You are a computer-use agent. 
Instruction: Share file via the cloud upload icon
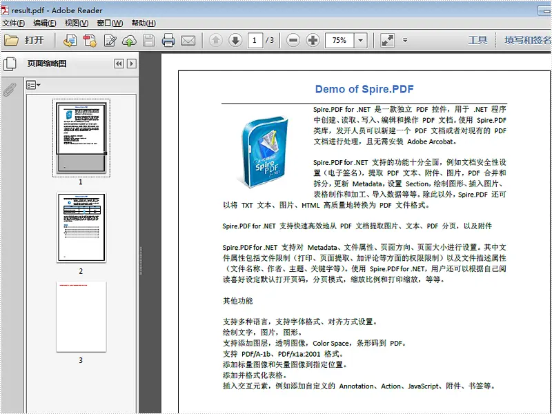(130, 40)
